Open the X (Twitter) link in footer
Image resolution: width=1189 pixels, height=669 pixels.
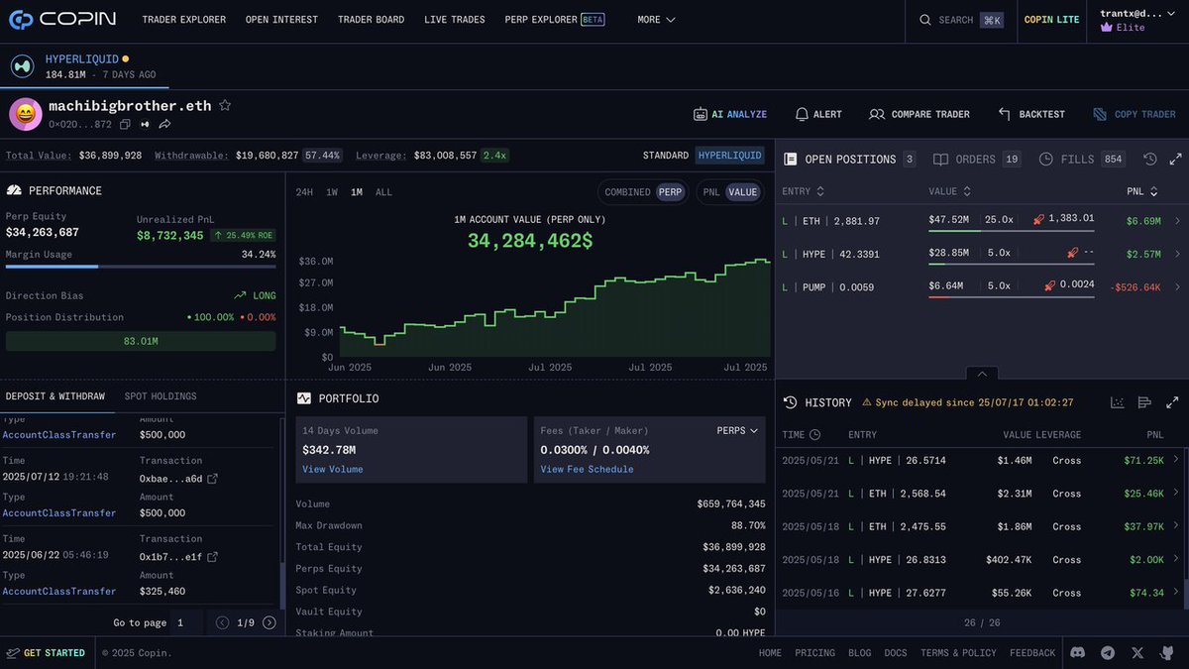pos(1137,652)
